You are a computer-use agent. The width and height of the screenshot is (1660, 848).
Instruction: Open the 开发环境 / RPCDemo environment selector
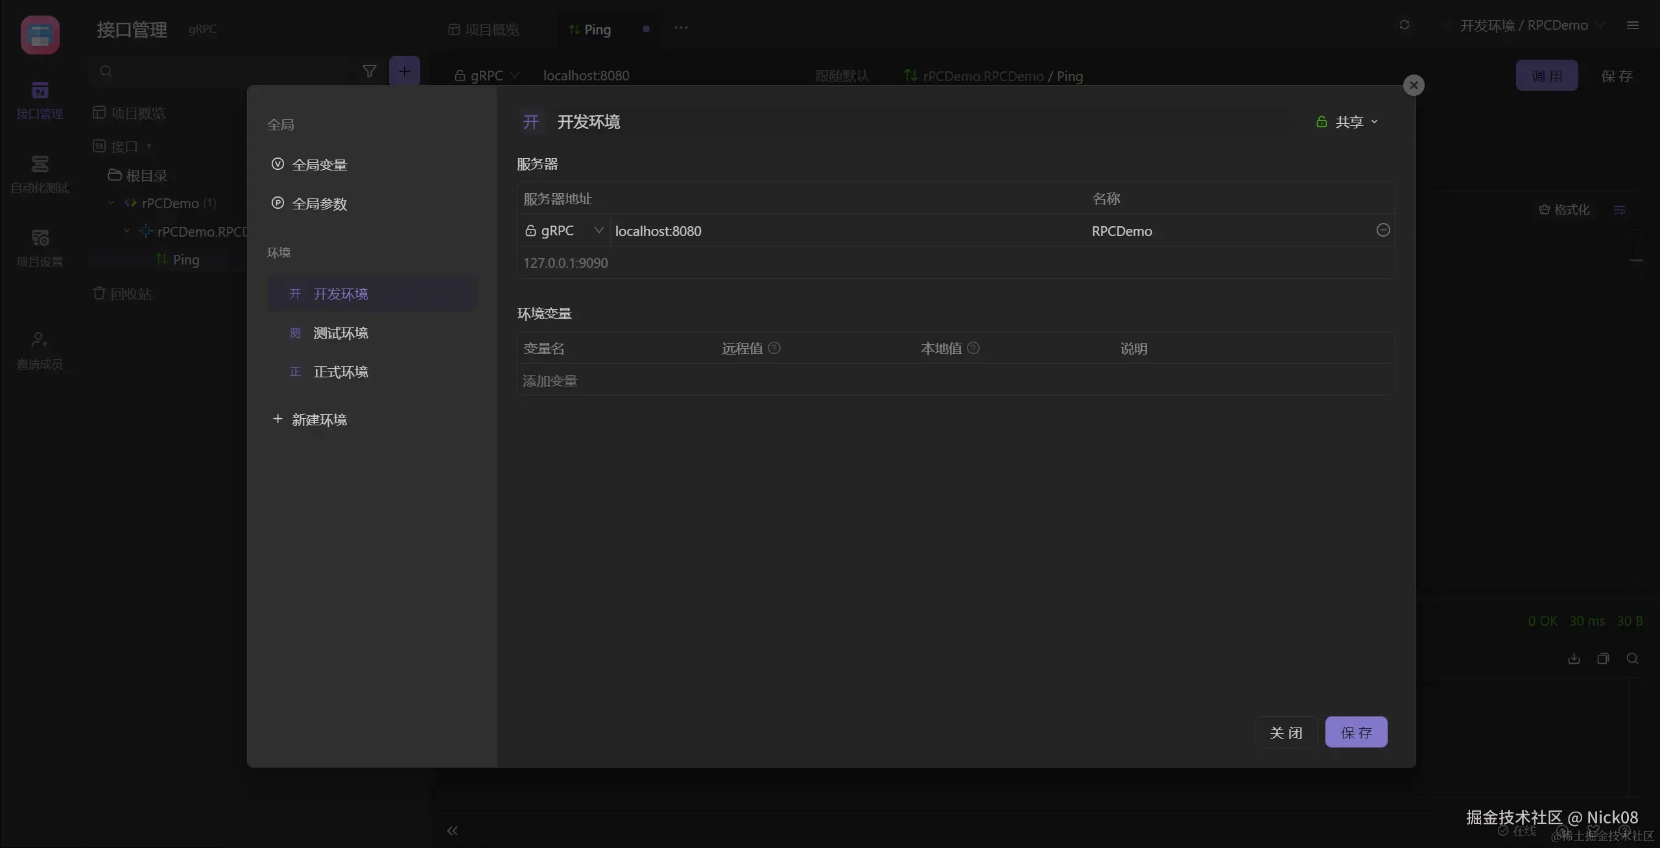click(x=1524, y=25)
